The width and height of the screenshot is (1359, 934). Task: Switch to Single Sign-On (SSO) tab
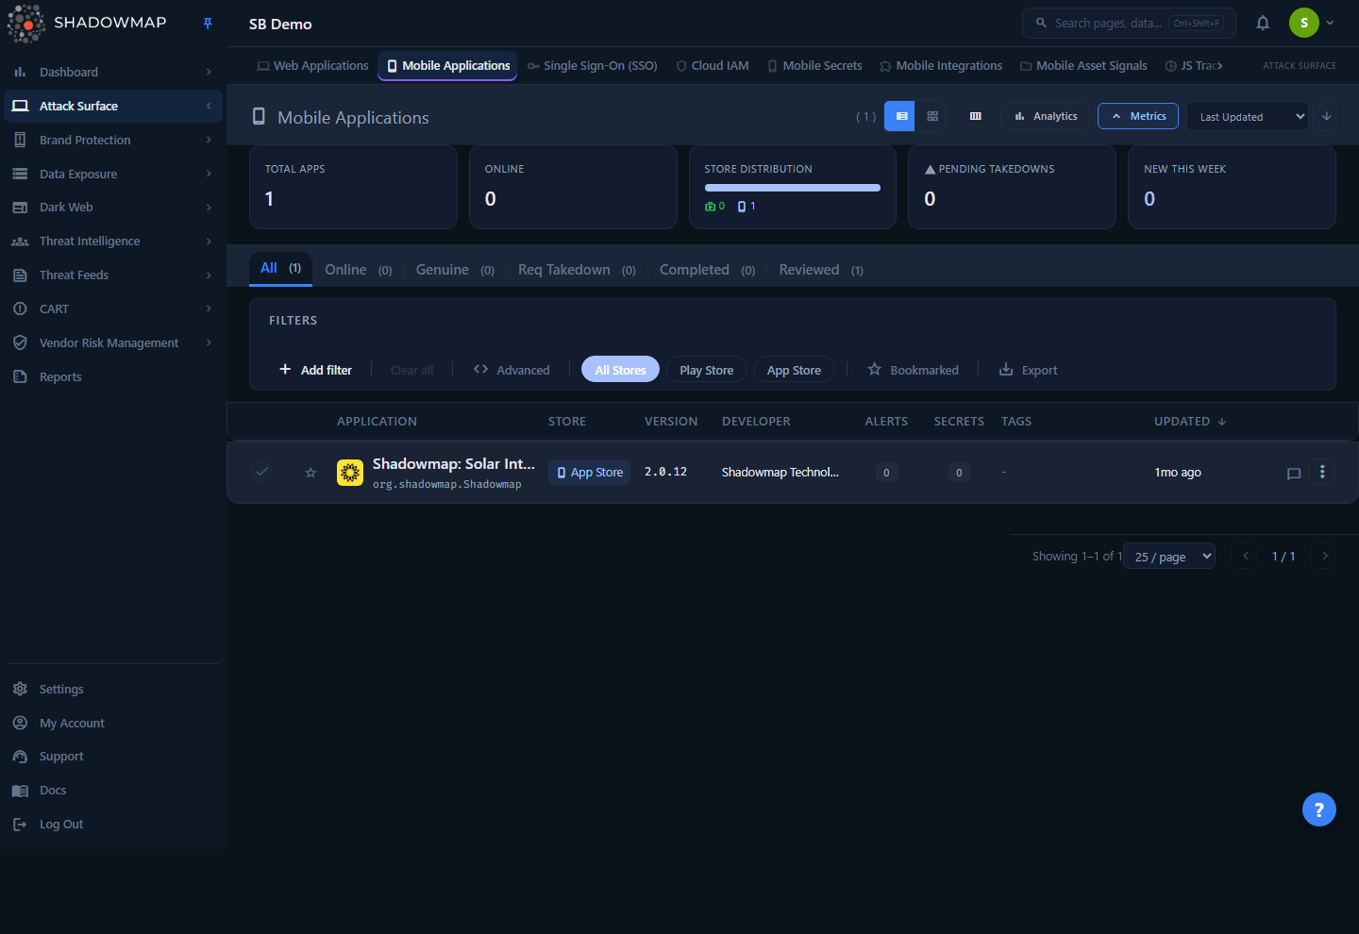click(x=593, y=66)
